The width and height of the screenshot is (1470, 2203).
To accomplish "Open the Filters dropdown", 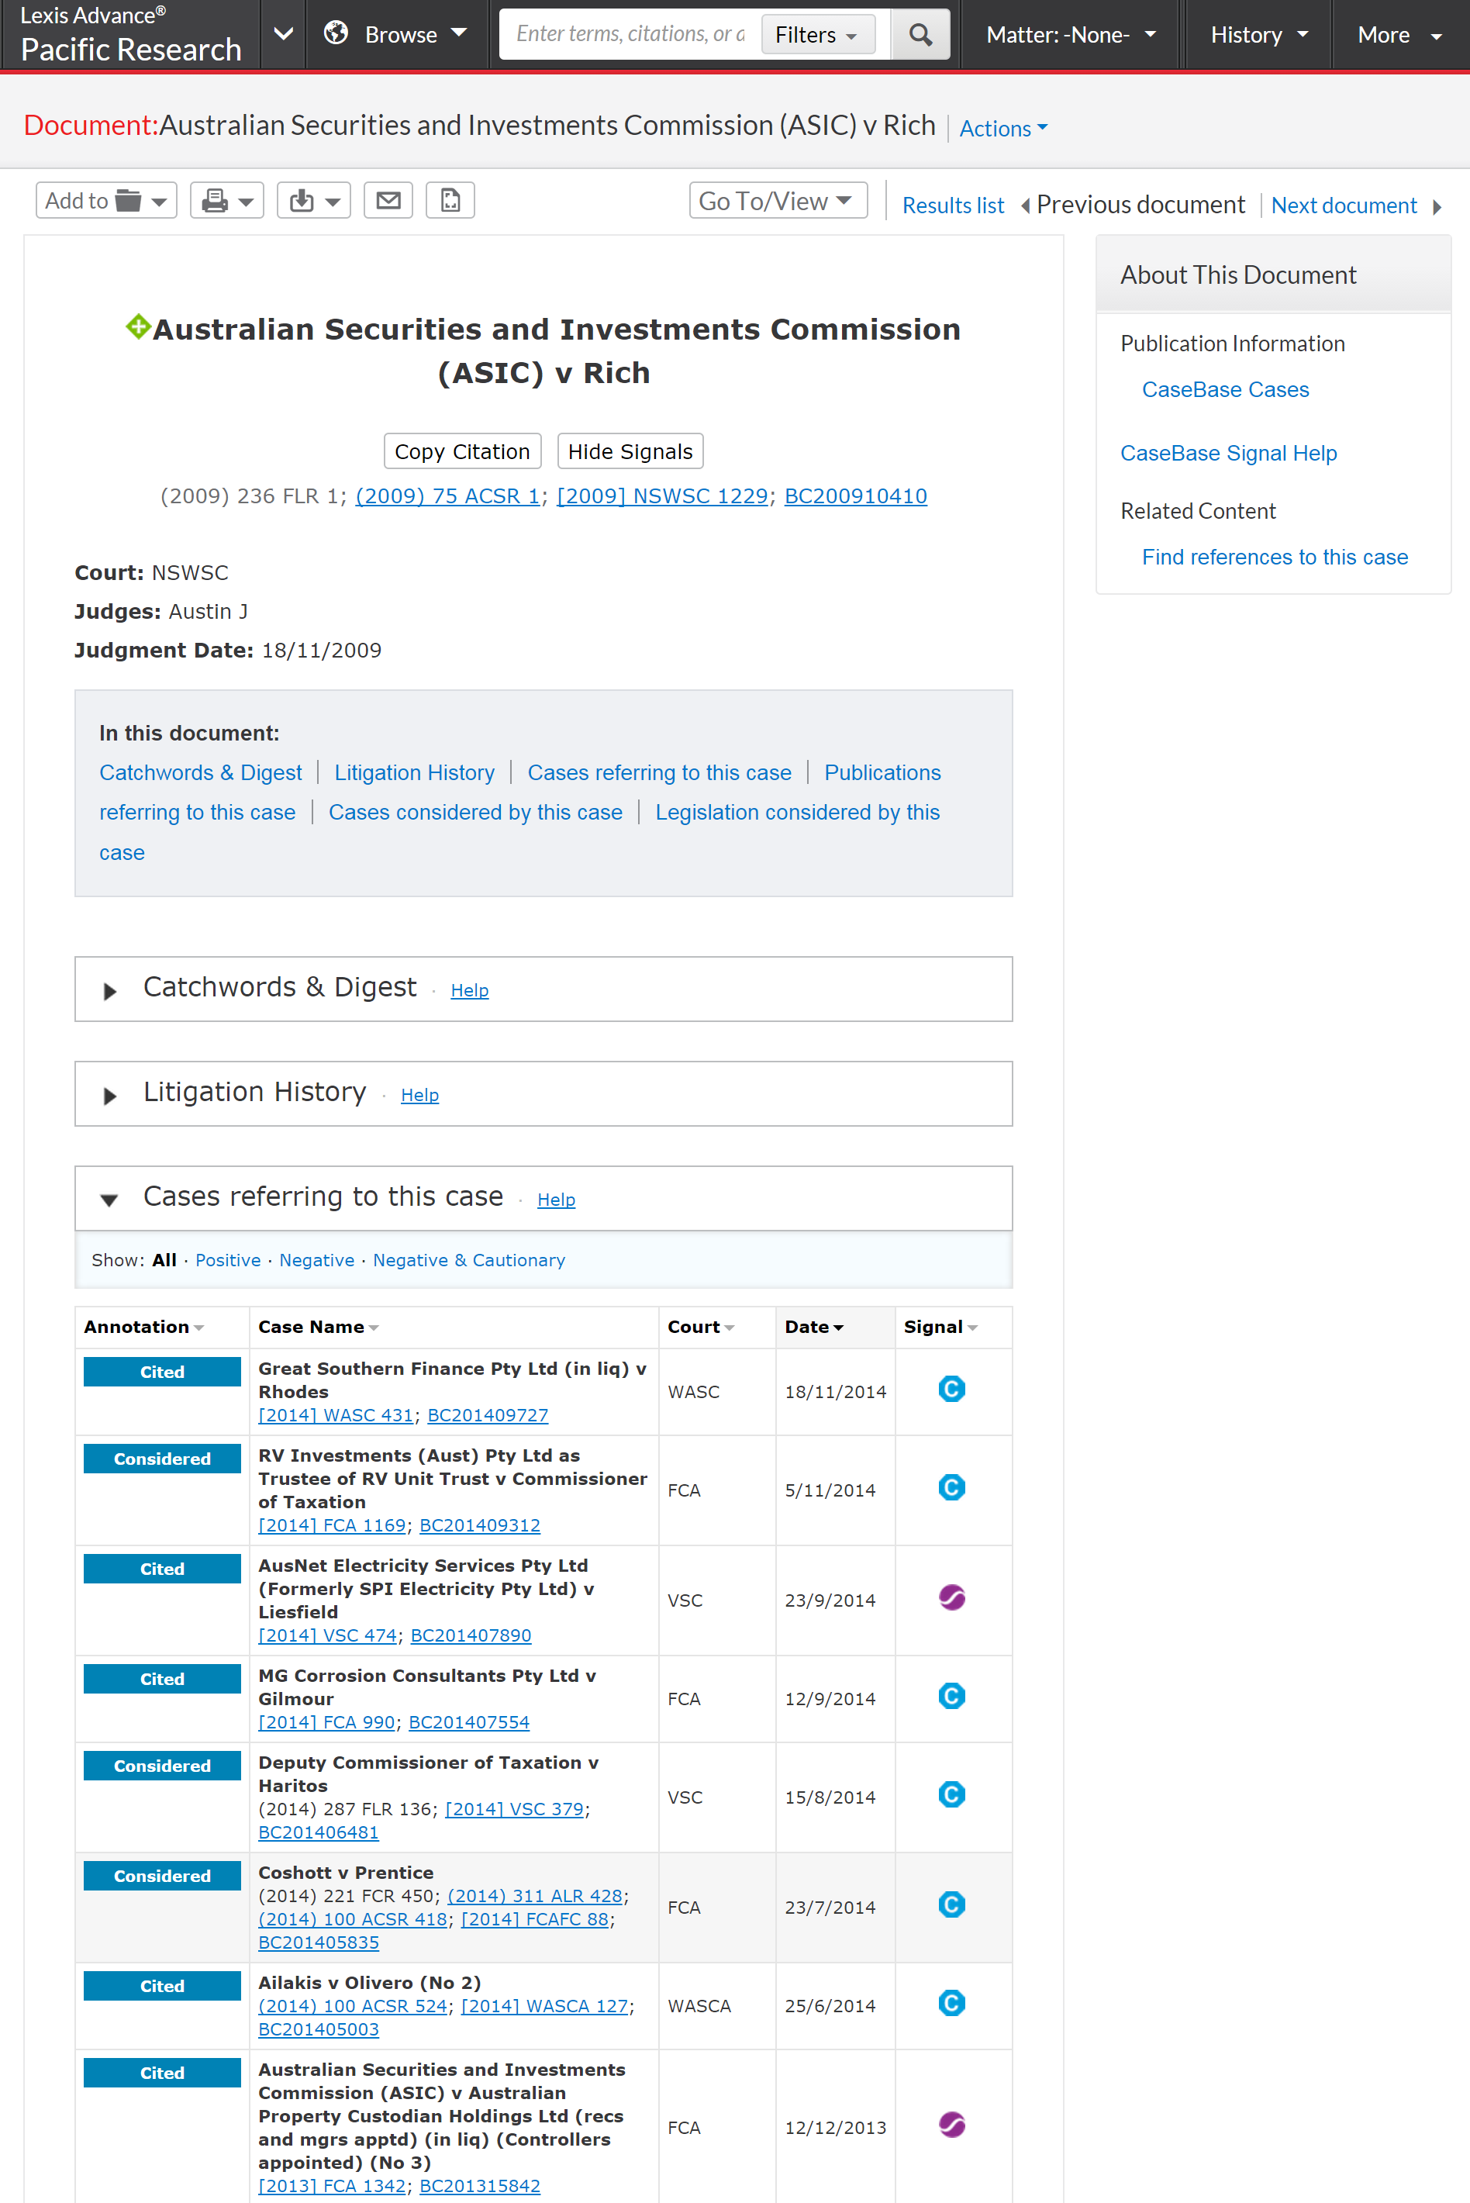I will [817, 35].
